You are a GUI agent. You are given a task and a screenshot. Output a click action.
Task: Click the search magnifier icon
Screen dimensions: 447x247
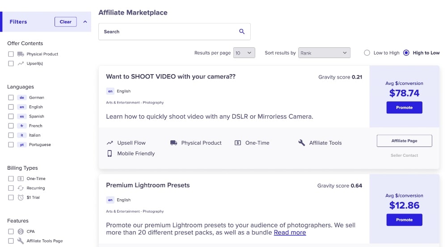(242, 32)
